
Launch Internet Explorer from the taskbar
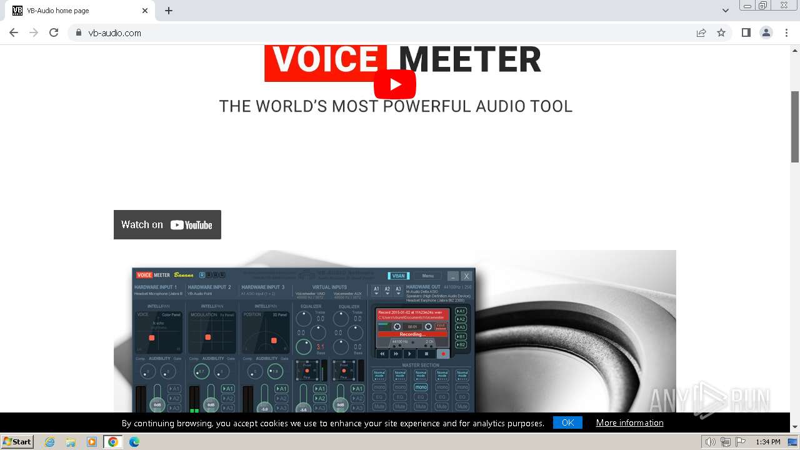click(50, 442)
